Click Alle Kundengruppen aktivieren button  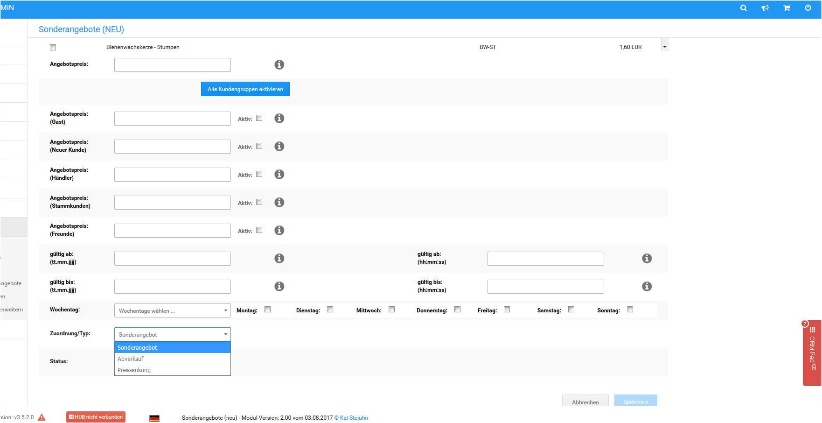click(x=245, y=89)
